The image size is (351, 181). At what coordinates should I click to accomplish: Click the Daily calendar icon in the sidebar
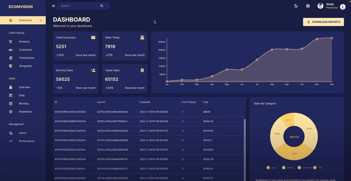click(11, 95)
